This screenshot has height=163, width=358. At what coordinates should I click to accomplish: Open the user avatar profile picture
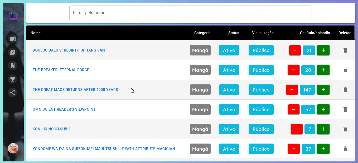(x=13, y=148)
